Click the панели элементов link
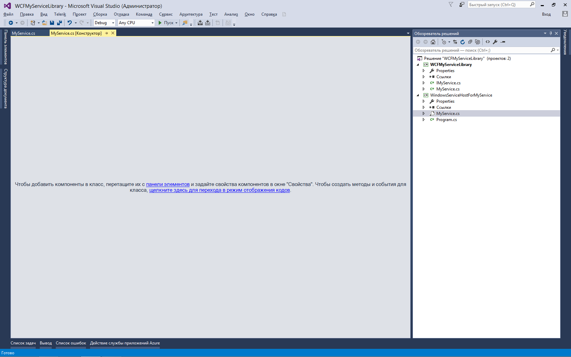571x357 pixels. [x=168, y=184]
